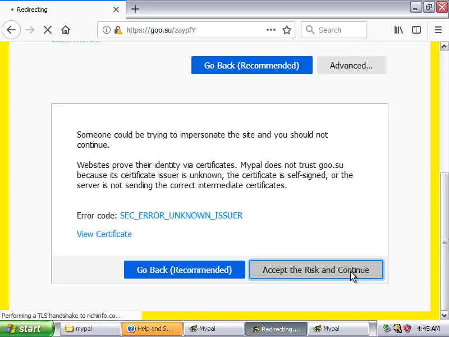Bookmark this page with the star
The image size is (449, 337).
tap(287, 30)
